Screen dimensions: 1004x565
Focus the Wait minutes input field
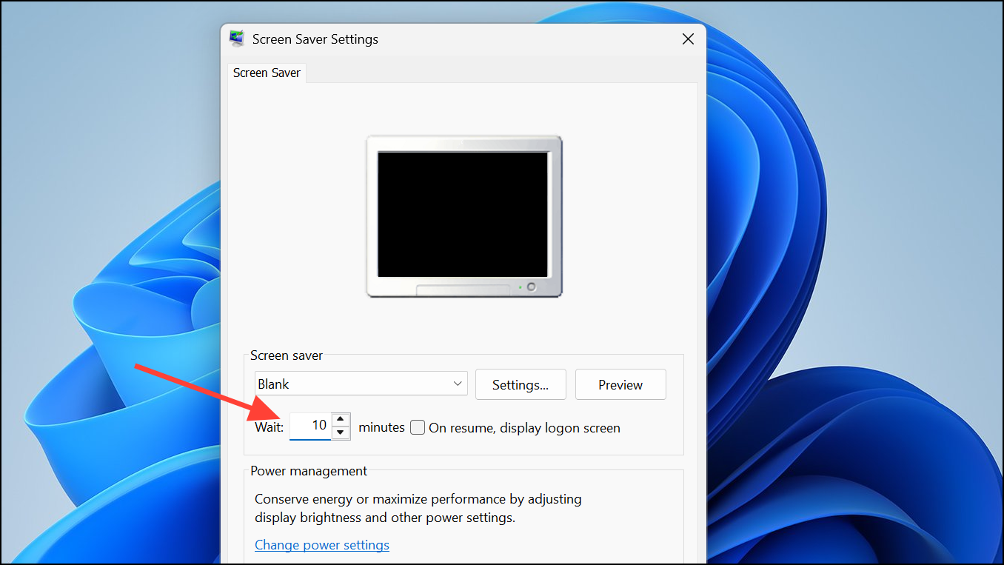click(309, 426)
